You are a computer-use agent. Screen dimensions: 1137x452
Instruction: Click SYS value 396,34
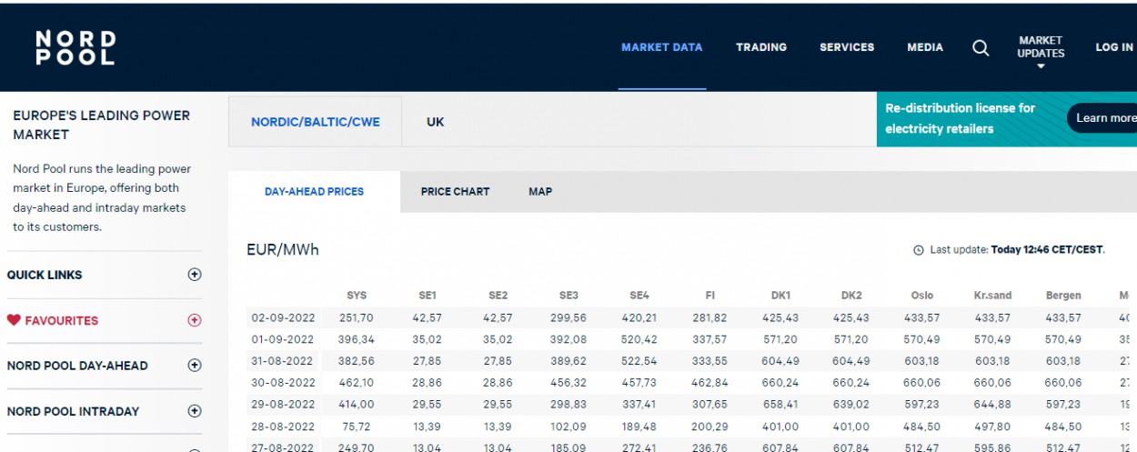click(x=357, y=339)
